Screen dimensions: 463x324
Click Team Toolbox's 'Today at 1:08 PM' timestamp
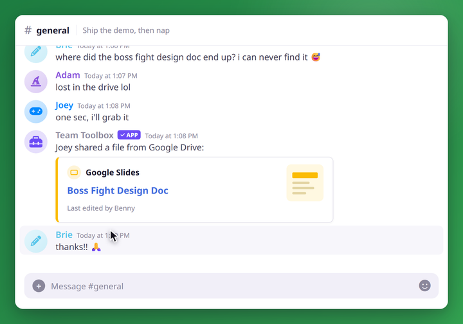[x=171, y=136]
